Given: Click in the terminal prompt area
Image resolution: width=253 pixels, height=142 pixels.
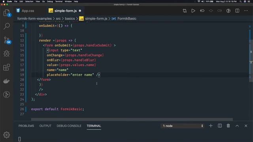Looking at the screenshot, I should (x=19, y=139).
